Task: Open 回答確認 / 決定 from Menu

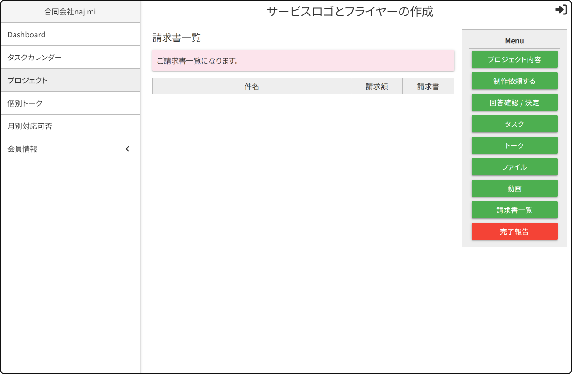Action: tap(514, 103)
